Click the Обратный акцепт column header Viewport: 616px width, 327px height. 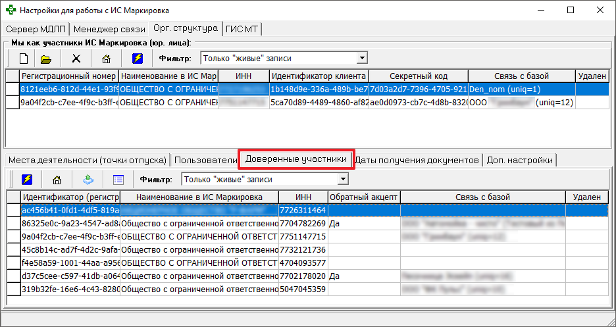(363, 197)
